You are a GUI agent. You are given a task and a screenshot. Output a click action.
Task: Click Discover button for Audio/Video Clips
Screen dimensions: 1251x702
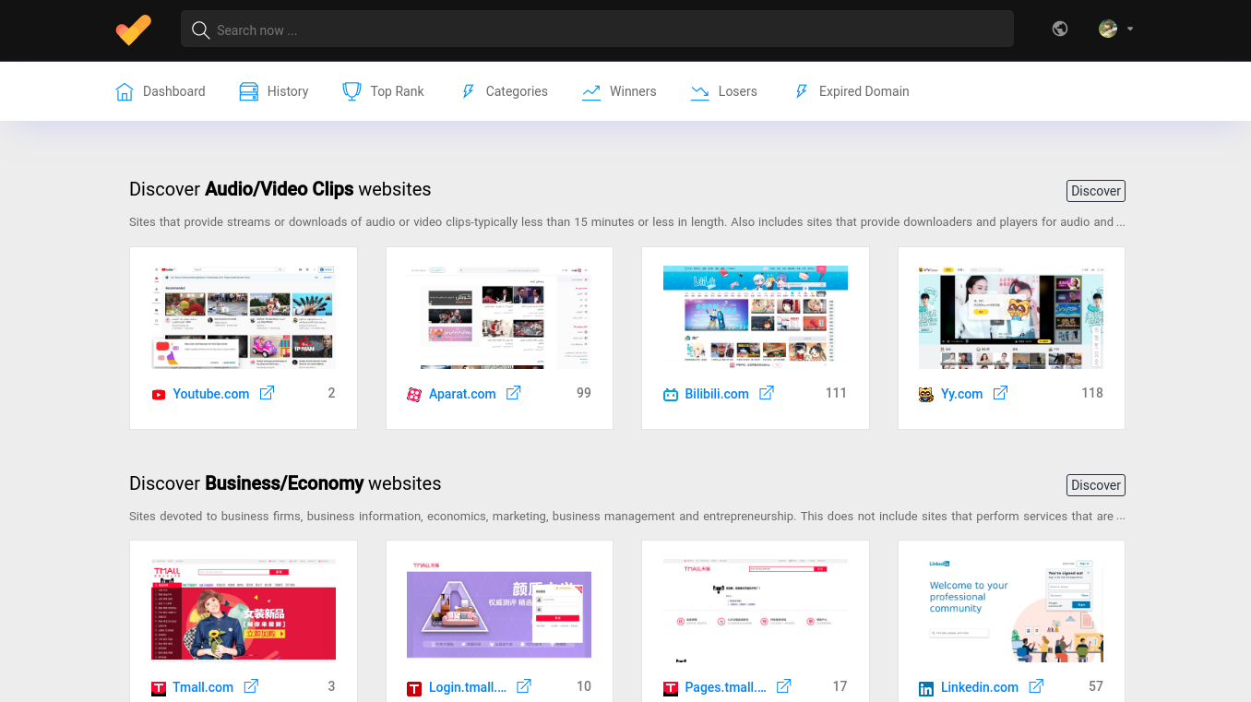tap(1096, 191)
